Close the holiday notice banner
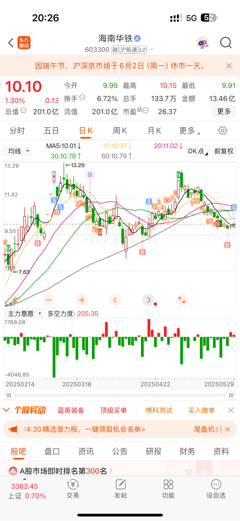This screenshot has width=240, height=521. [x=229, y=66]
